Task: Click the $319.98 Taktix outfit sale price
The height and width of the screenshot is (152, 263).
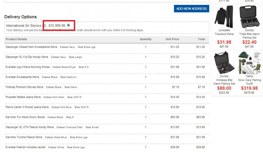Action: pos(249,88)
